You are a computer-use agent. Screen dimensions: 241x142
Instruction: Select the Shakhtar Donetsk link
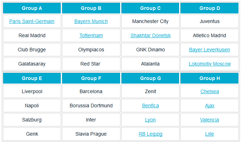click(x=150, y=36)
